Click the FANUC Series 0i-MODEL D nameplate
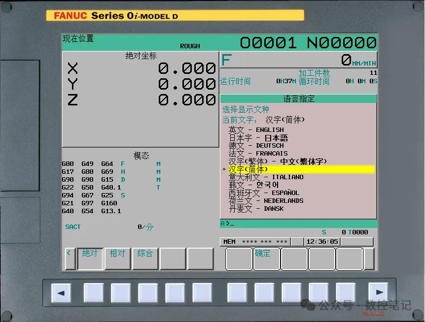This screenshot has width=425, height=322. 175,15
